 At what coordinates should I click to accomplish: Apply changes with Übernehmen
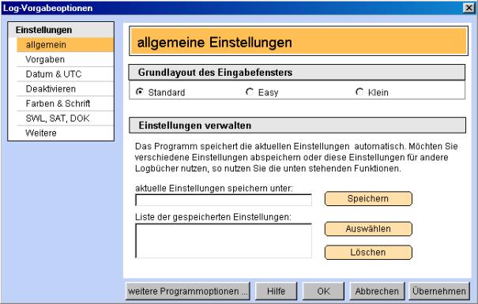tap(439, 291)
